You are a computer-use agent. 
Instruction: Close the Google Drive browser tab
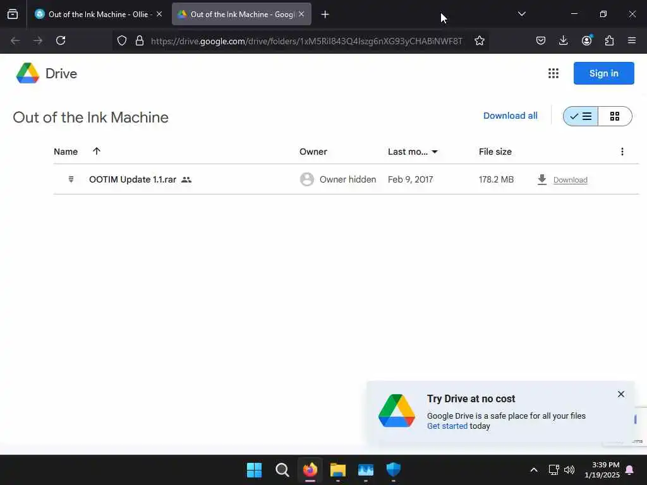coord(301,14)
